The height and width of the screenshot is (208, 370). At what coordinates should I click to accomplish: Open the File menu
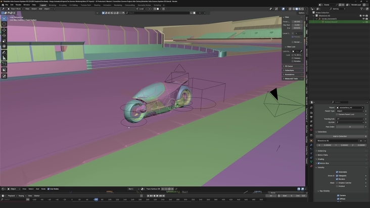(x=7, y=5)
